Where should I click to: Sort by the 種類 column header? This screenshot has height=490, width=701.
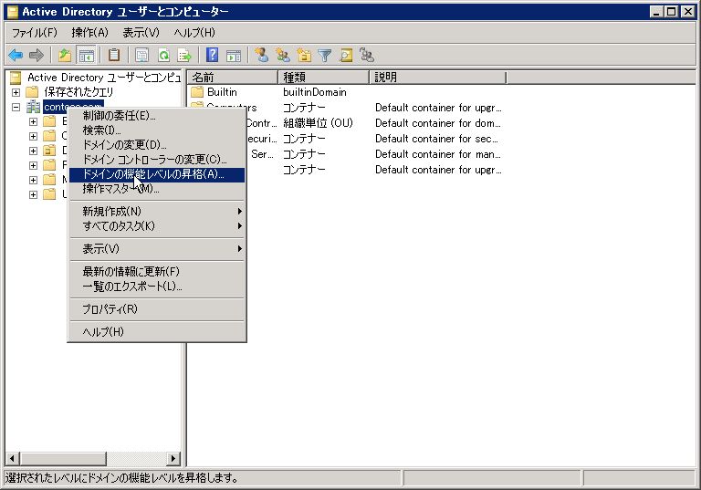(x=324, y=78)
